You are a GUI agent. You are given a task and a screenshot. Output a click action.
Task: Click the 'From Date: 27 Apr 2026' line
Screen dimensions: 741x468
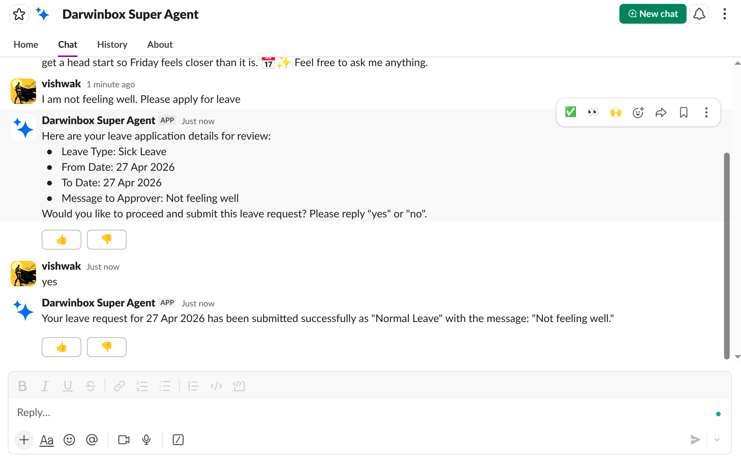118,167
